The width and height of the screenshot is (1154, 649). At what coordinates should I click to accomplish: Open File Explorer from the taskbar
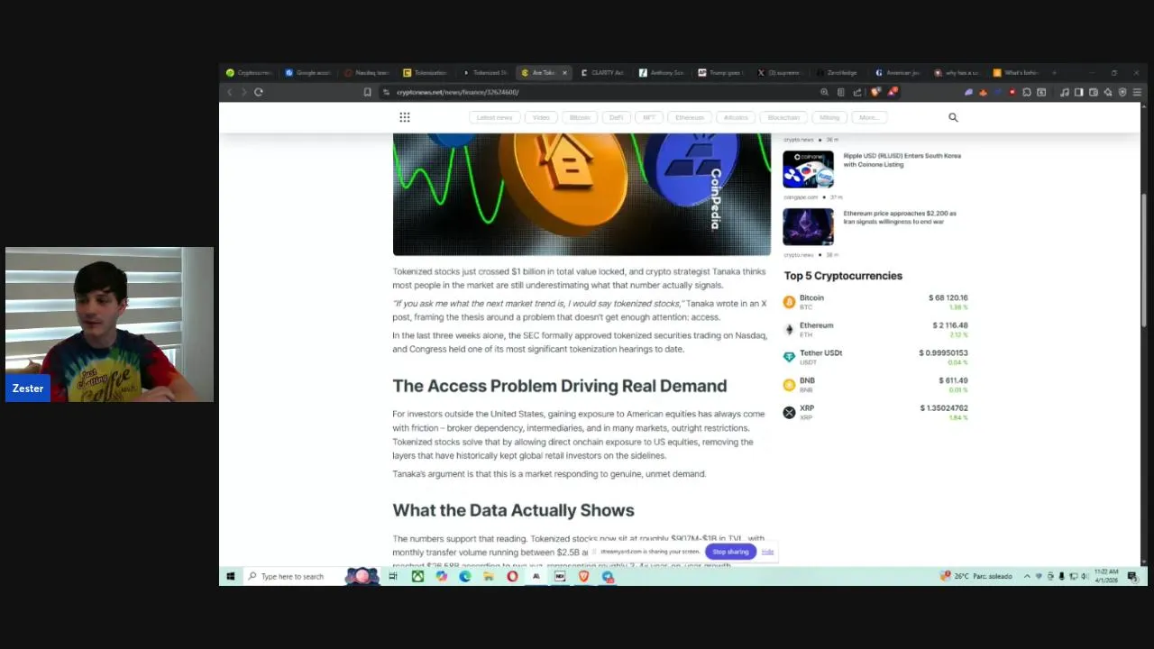[489, 576]
